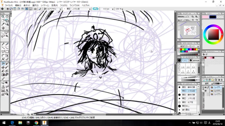Choose the 6.0 brush size preset

click(x=193, y=71)
